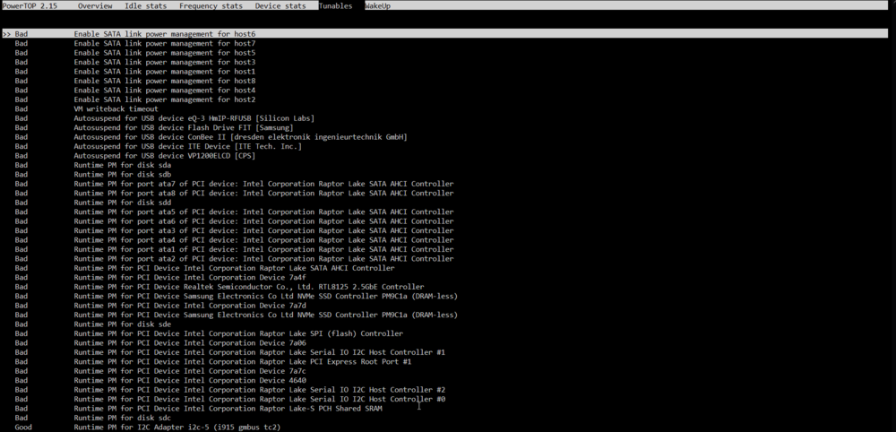896x432 pixels.
Task: Select Runtime PM for Intel Device 4640
Action: pos(160,381)
